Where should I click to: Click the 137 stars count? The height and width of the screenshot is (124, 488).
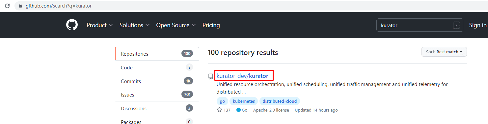tap(227, 110)
